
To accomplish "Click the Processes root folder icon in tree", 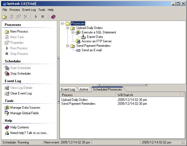I will tap(67, 23).
